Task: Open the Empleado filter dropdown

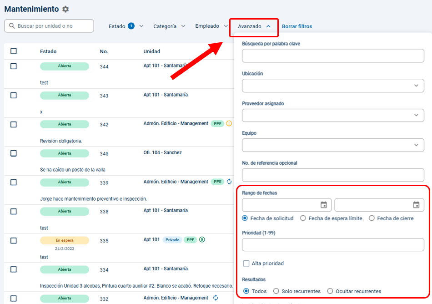Action: click(x=211, y=26)
